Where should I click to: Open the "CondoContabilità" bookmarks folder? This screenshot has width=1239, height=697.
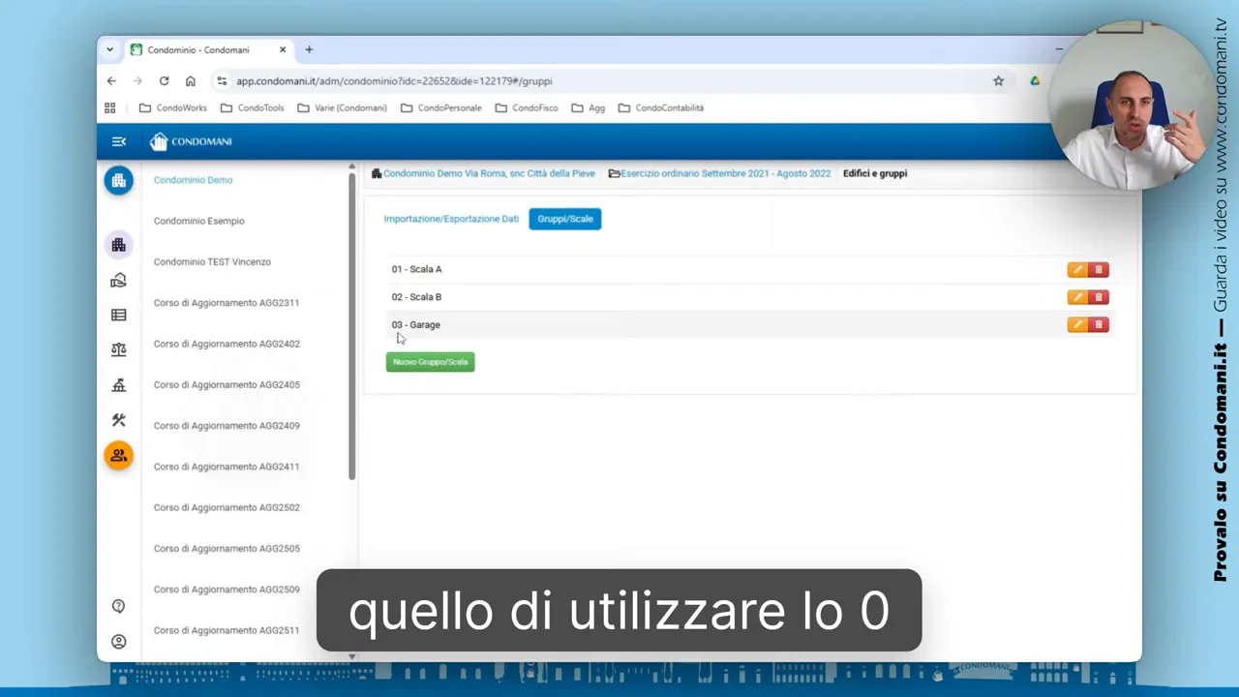click(661, 107)
